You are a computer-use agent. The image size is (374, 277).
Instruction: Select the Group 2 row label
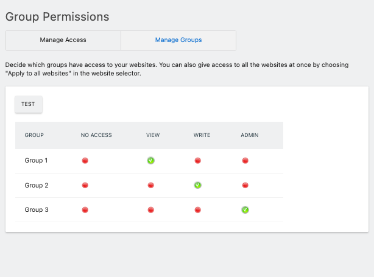click(36, 185)
